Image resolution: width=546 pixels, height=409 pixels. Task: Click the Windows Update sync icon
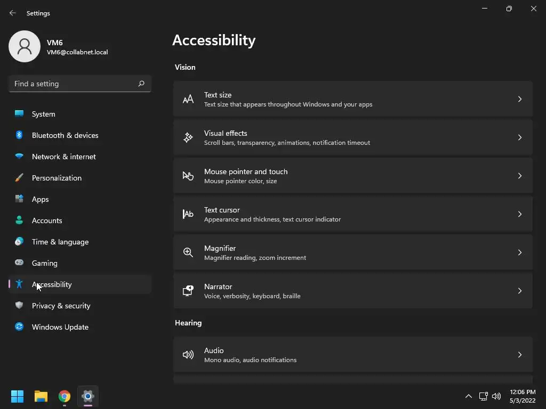click(x=19, y=327)
